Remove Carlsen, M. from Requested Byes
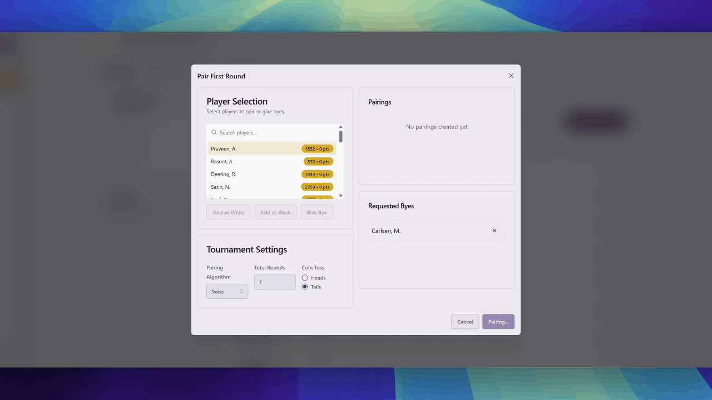The width and height of the screenshot is (712, 400). point(494,231)
